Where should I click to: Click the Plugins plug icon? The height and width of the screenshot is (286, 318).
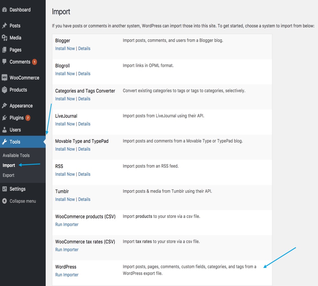(x=4, y=118)
